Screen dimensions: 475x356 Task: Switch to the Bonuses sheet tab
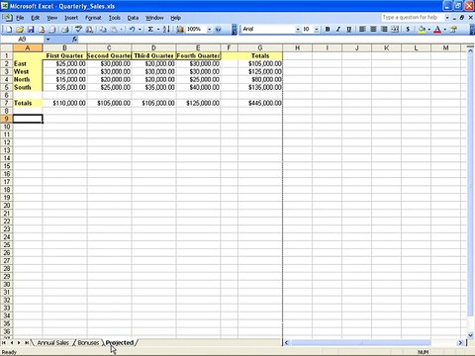88,343
